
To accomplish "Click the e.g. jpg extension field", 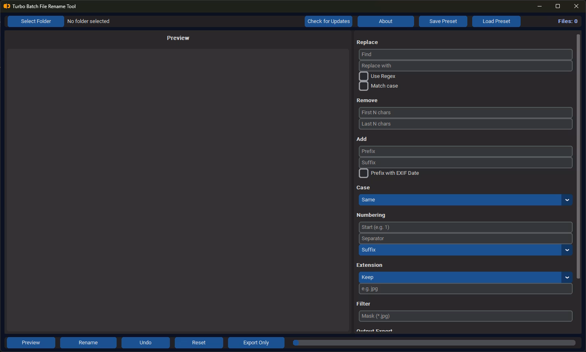I will (x=466, y=289).
